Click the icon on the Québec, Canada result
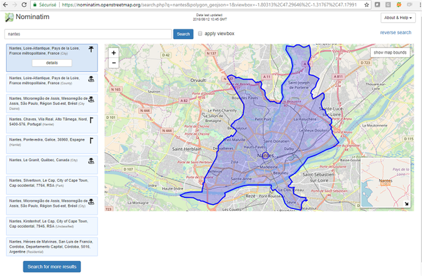422x276 pixels. point(91,161)
